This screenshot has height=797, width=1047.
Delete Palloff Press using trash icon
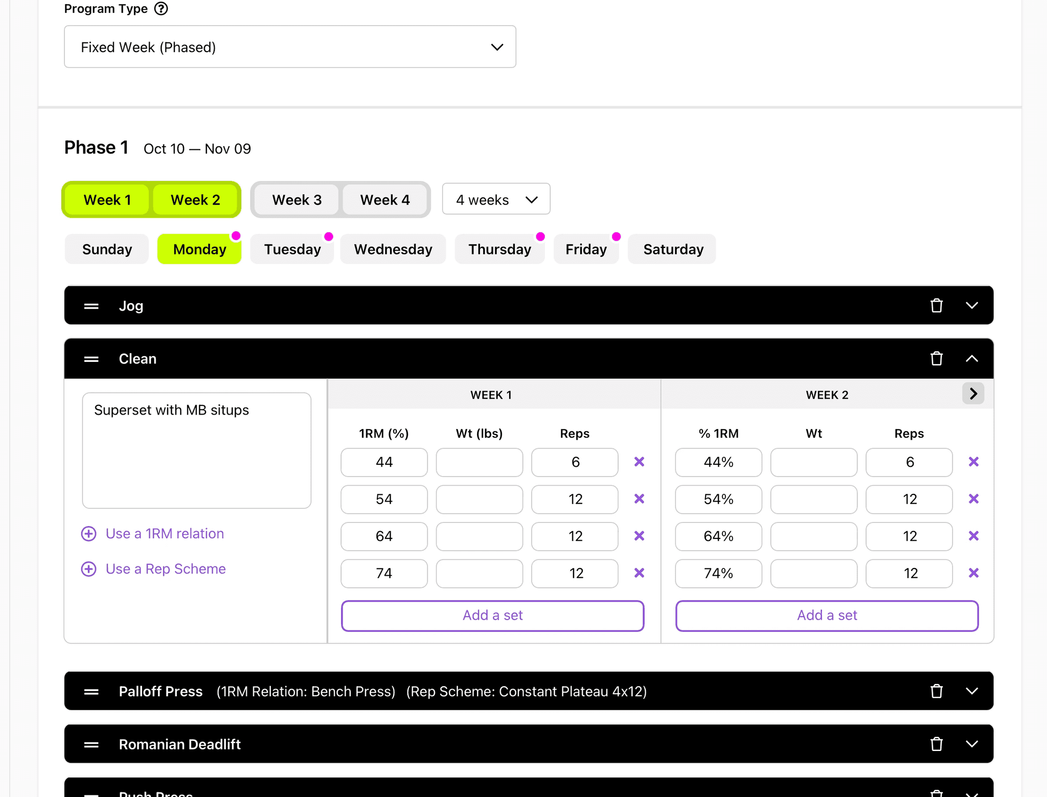936,691
